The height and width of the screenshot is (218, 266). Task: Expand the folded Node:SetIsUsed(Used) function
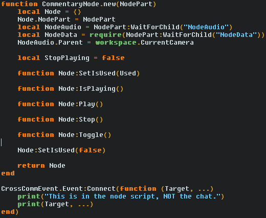point(79,73)
